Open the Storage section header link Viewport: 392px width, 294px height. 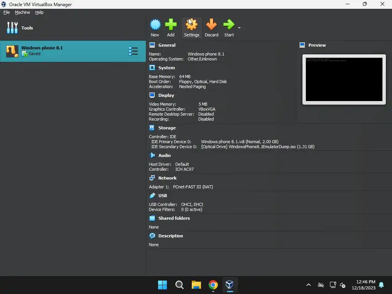(x=167, y=128)
